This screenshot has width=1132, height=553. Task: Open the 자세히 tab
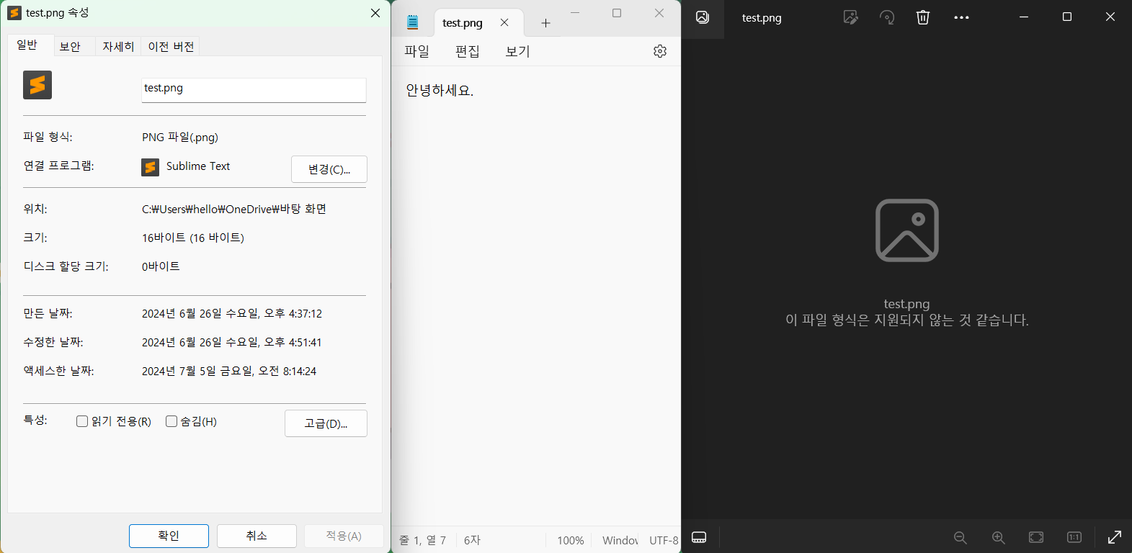click(x=118, y=46)
